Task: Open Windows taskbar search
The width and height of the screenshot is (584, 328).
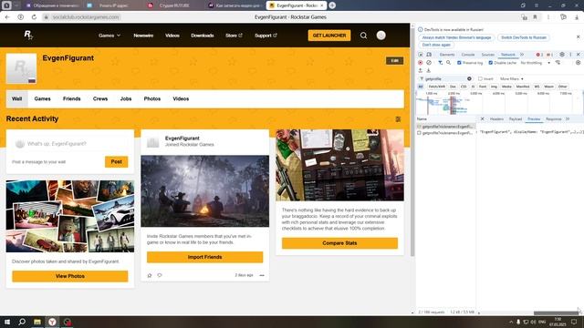Action: point(22,322)
